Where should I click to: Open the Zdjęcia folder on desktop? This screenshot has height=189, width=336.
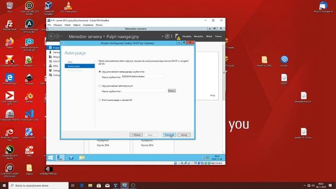pyautogui.click(x=29, y=169)
